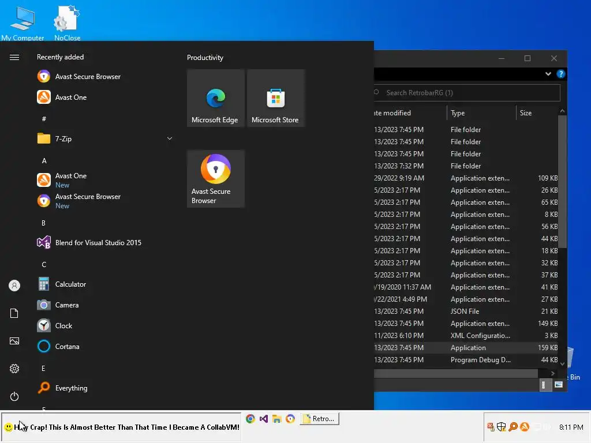591x443 pixels.
Task: Click the red first tray icon
Action: pyautogui.click(x=491, y=427)
